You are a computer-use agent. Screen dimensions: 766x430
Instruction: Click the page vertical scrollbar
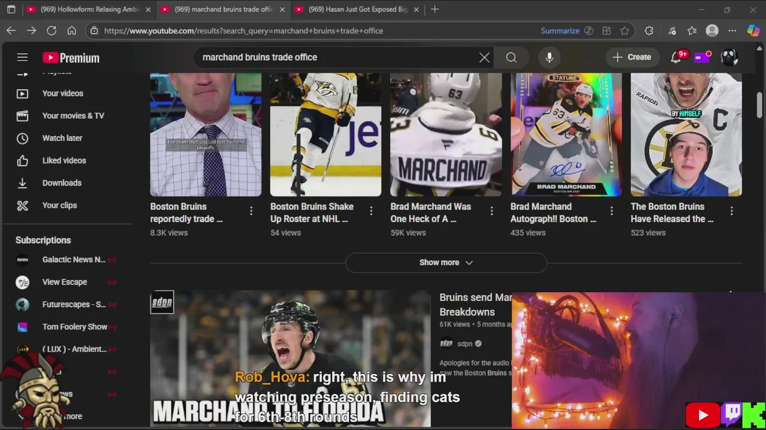(x=760, y=105)
